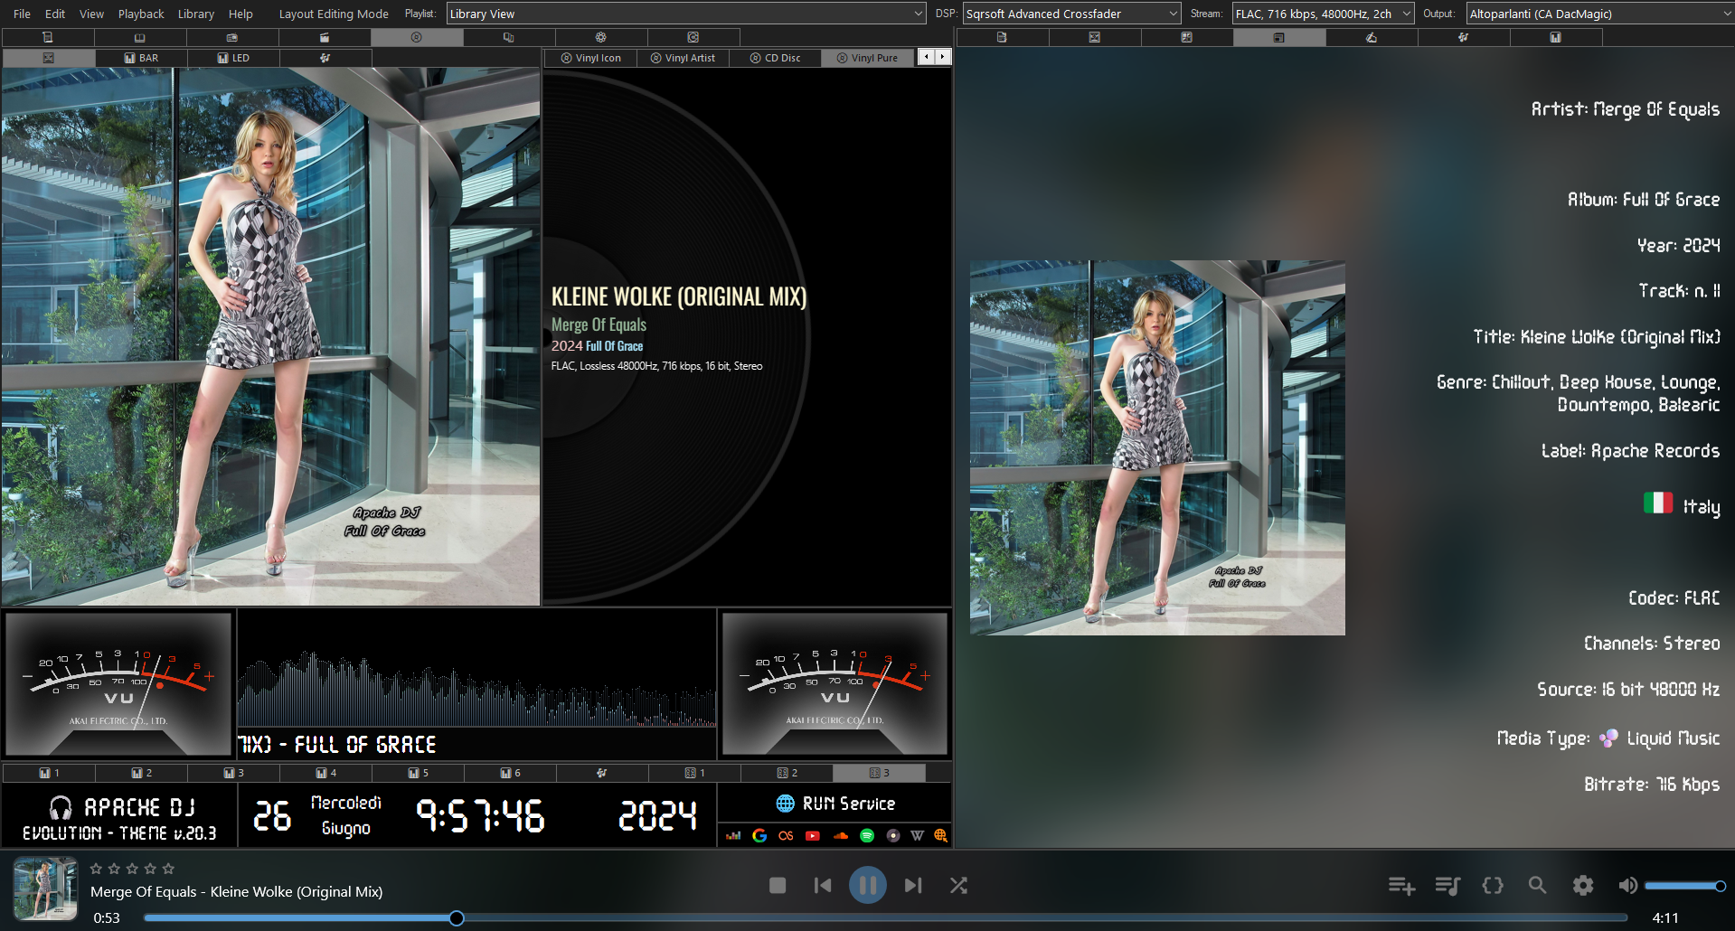1735x931 pixels.
Task: Click the magnifier search icon
Action: [x=1537, y=886]
